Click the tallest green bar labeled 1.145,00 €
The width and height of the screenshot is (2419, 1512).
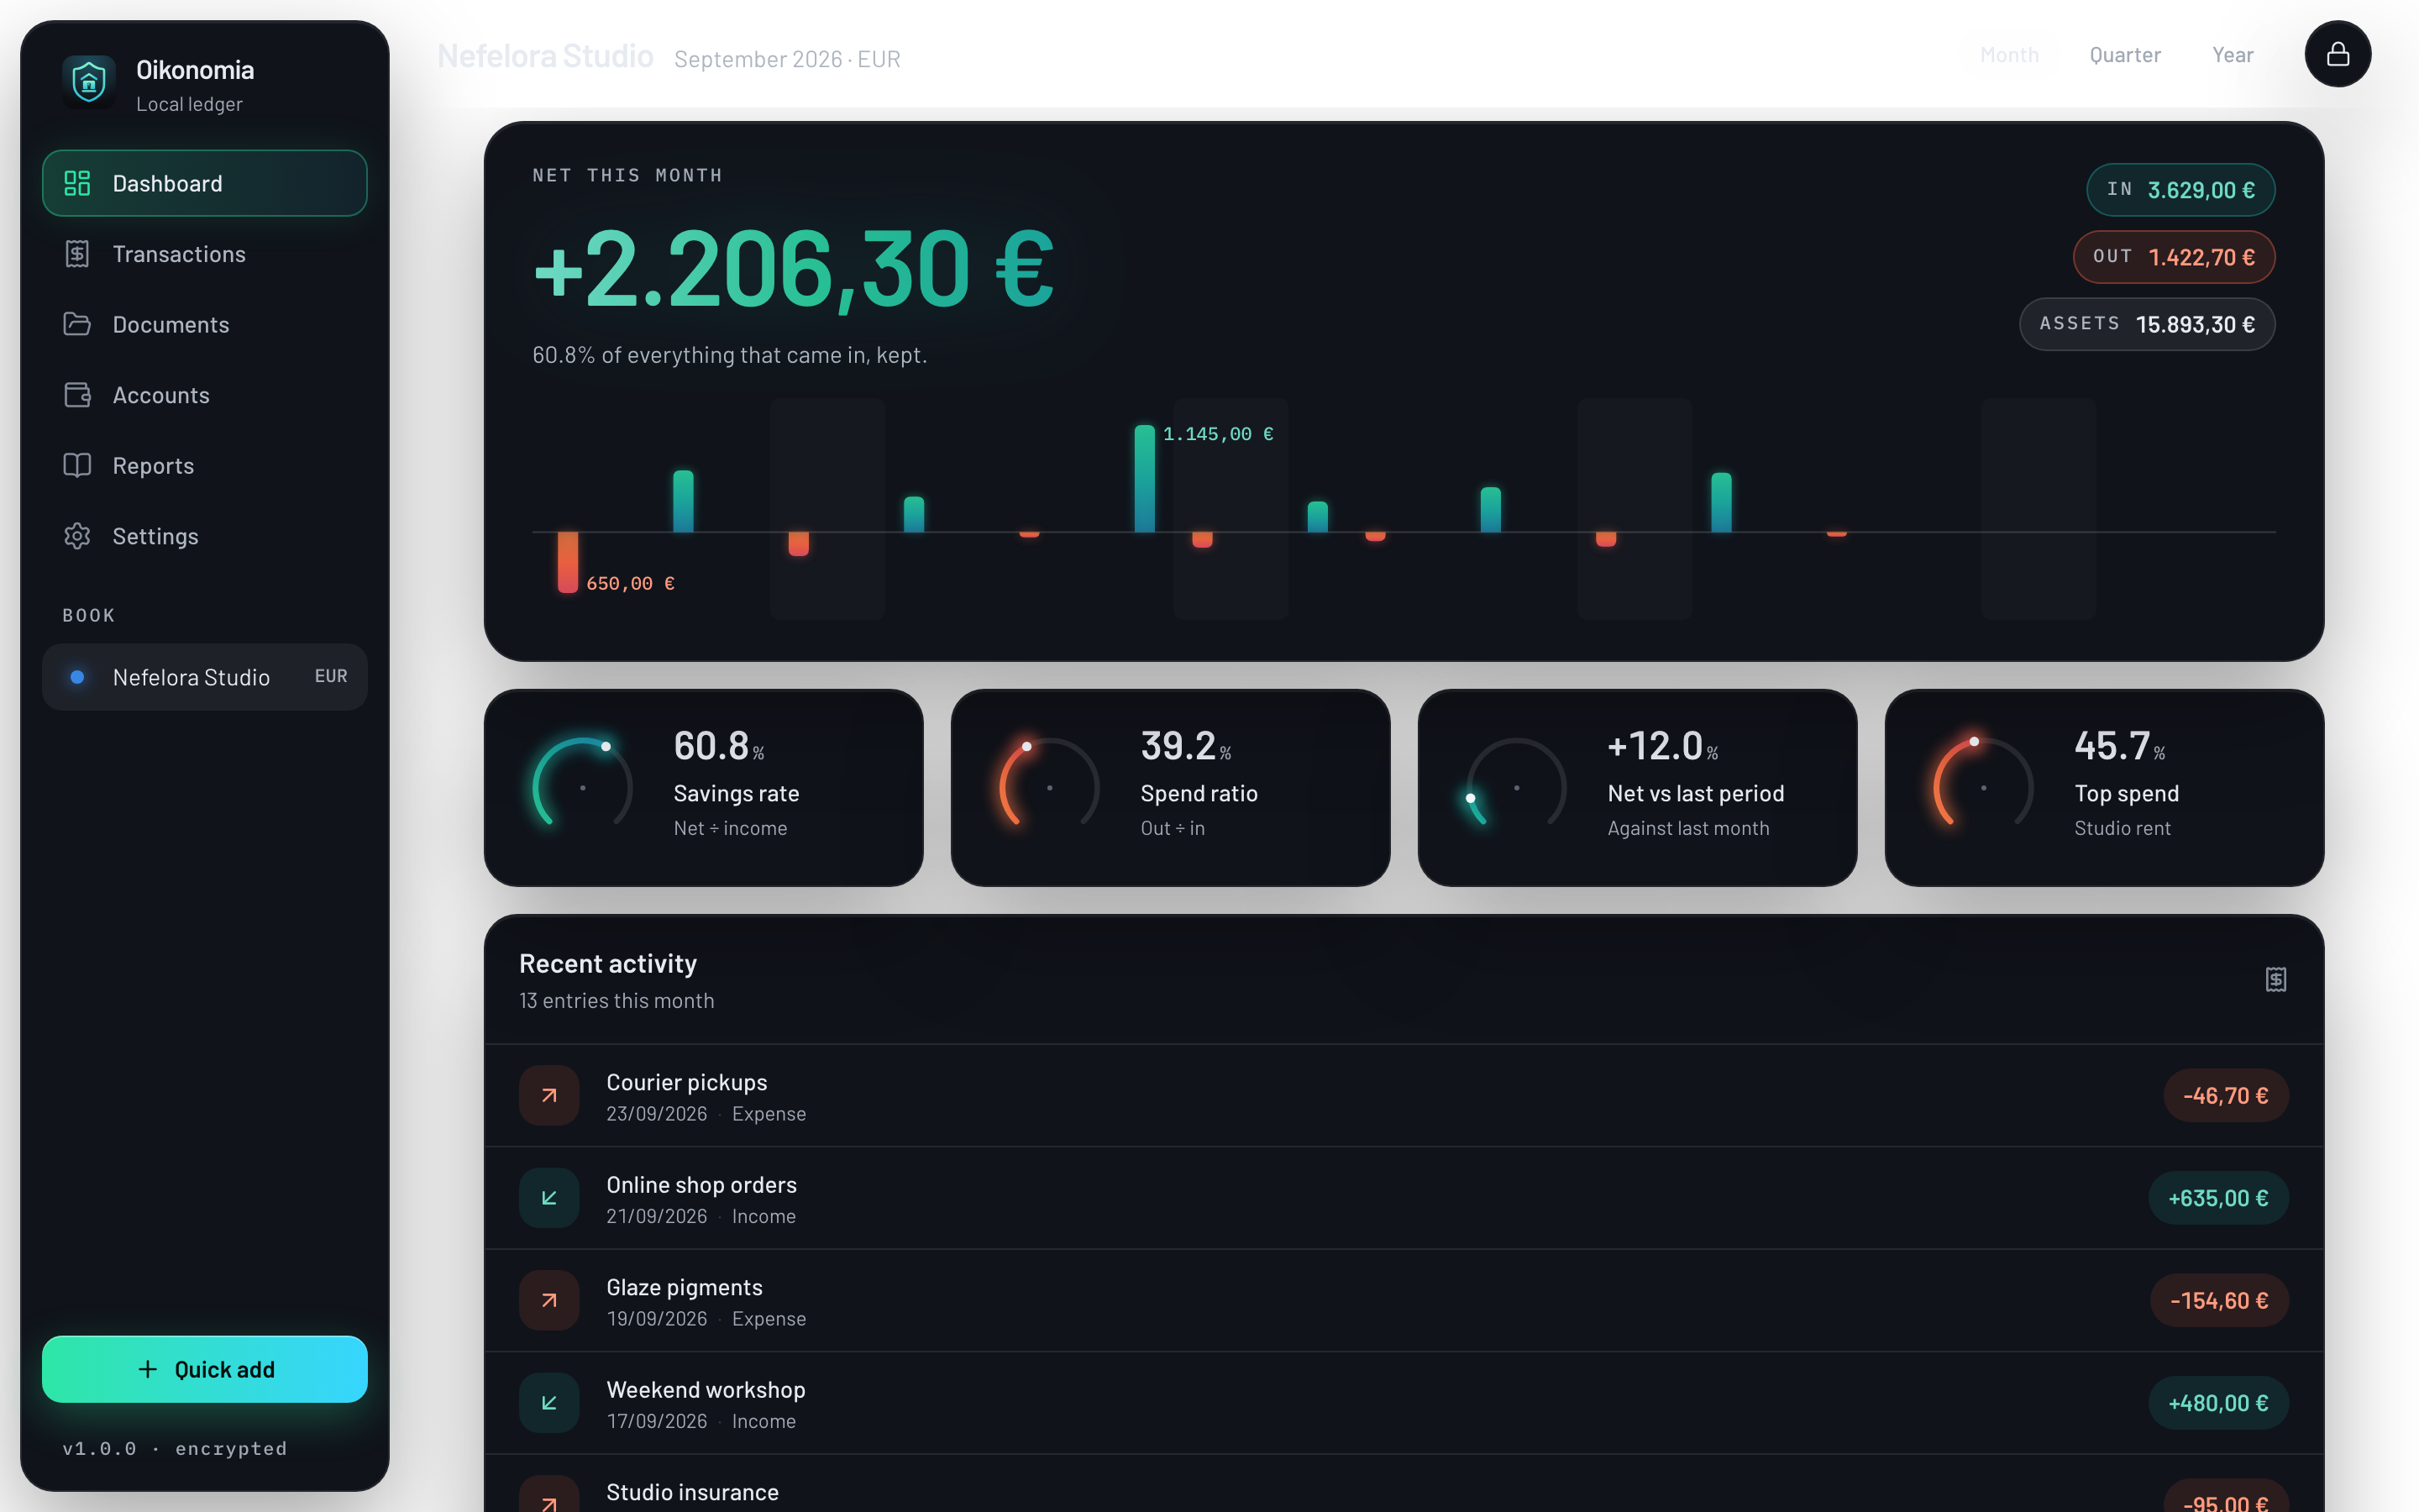pos(1145,479)
